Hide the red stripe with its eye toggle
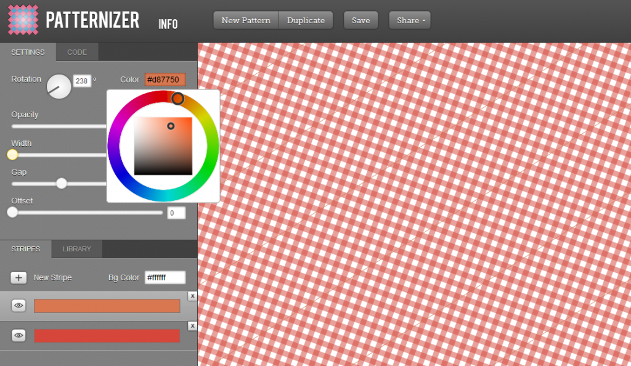 [x=18, y=335]
